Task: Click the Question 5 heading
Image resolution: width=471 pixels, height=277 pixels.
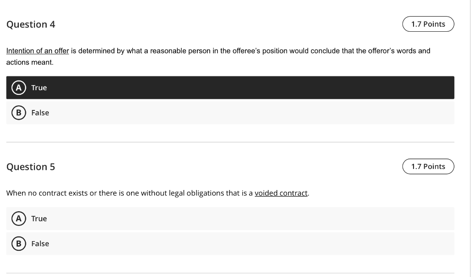Action: (31, 167)
